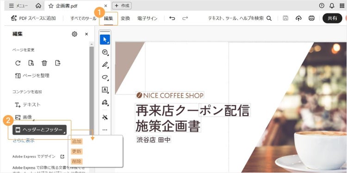Screen dimensions: 347x173
Task: Click the 作成 button
Action: coord(122,6)
